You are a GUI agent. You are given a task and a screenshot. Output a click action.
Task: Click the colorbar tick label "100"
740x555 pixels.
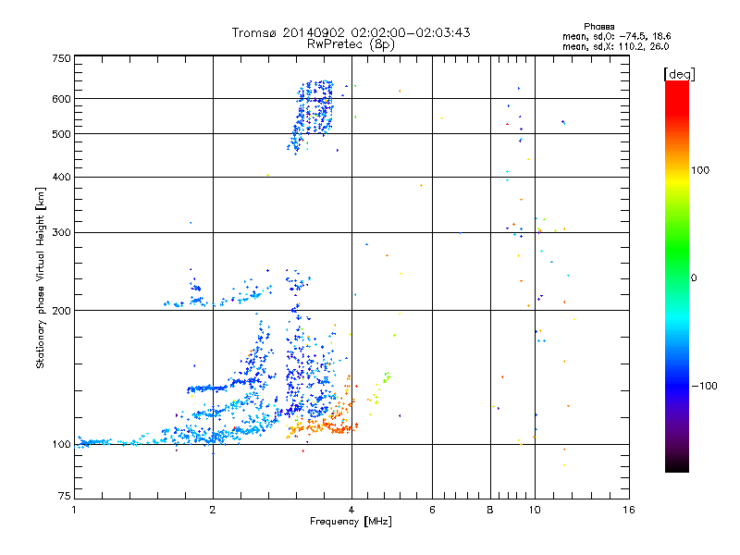pos(700,170)
